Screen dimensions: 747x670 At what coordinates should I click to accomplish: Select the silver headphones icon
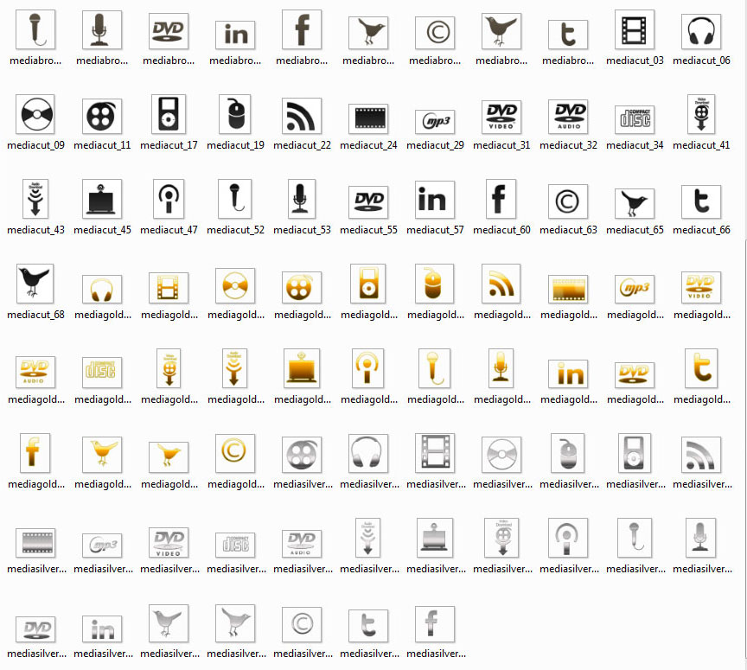point(368,453)
